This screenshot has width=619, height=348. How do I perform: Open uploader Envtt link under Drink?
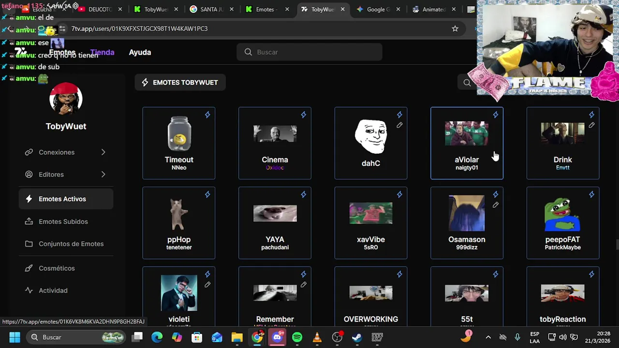[562, 168]
